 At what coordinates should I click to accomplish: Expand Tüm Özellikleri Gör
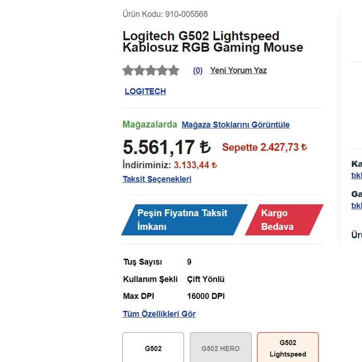click(159, 314)
